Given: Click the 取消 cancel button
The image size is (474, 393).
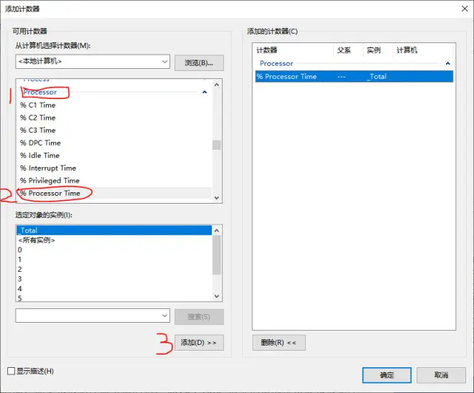Looking at the screenshot, I should click(441, 375).
